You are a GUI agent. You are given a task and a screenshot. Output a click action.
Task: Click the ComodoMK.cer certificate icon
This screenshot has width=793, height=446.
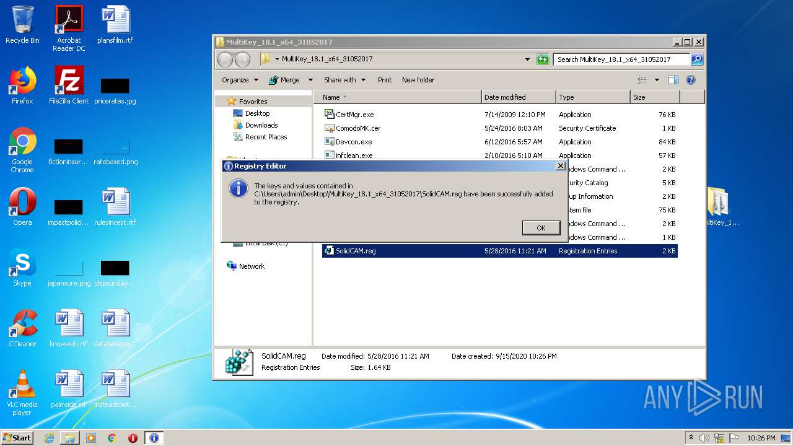(330, 128)
